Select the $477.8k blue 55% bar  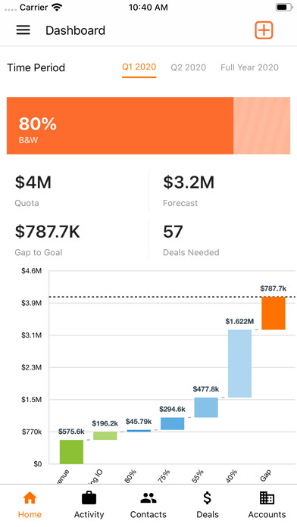coord(206,407)
